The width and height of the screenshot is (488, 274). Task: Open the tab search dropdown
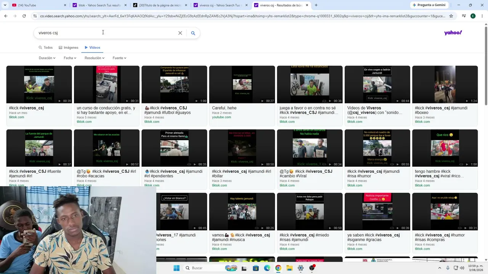click(x=5, y=5)
